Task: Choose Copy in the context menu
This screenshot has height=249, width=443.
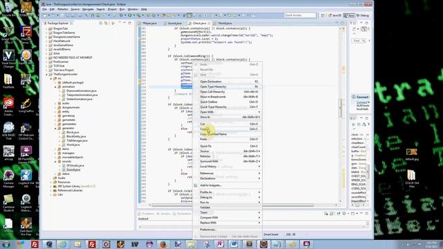Action: coord(228,129)
